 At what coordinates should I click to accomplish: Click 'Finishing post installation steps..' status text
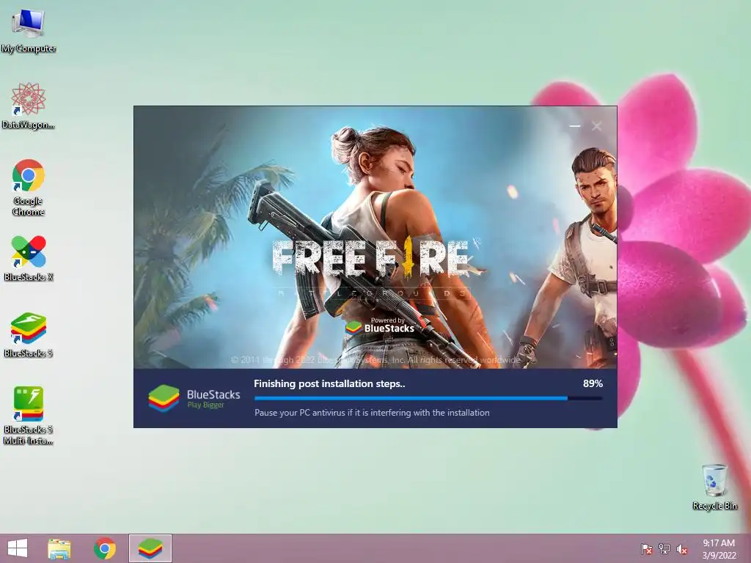pos(329,383)
